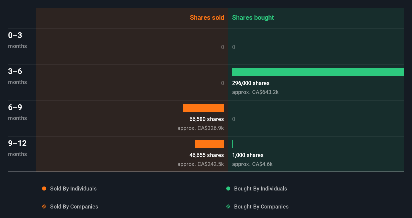Click the 296,000 shares value text
This screenshot has width=412, height=218.
pyautogui.click(x=251, y=83)
